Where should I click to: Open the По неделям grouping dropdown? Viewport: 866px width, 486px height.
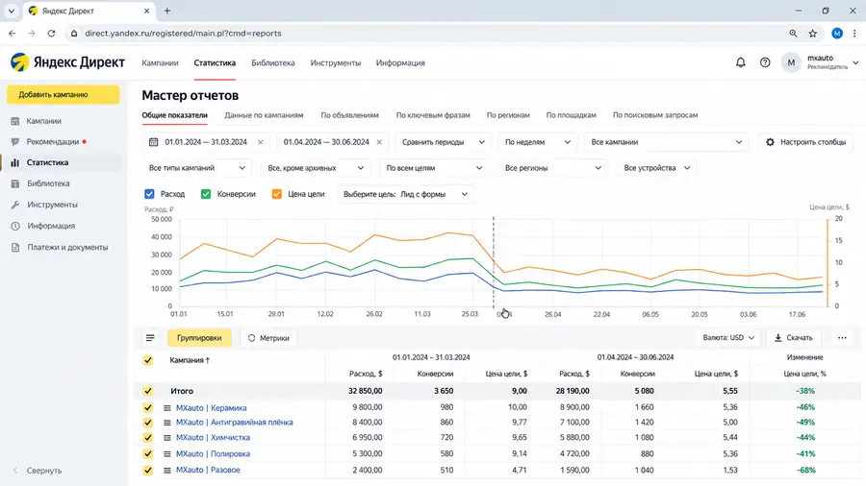pyautogui.click(x=537, y=142)
